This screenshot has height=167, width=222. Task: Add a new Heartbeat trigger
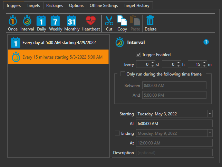(x=90, y=23)
